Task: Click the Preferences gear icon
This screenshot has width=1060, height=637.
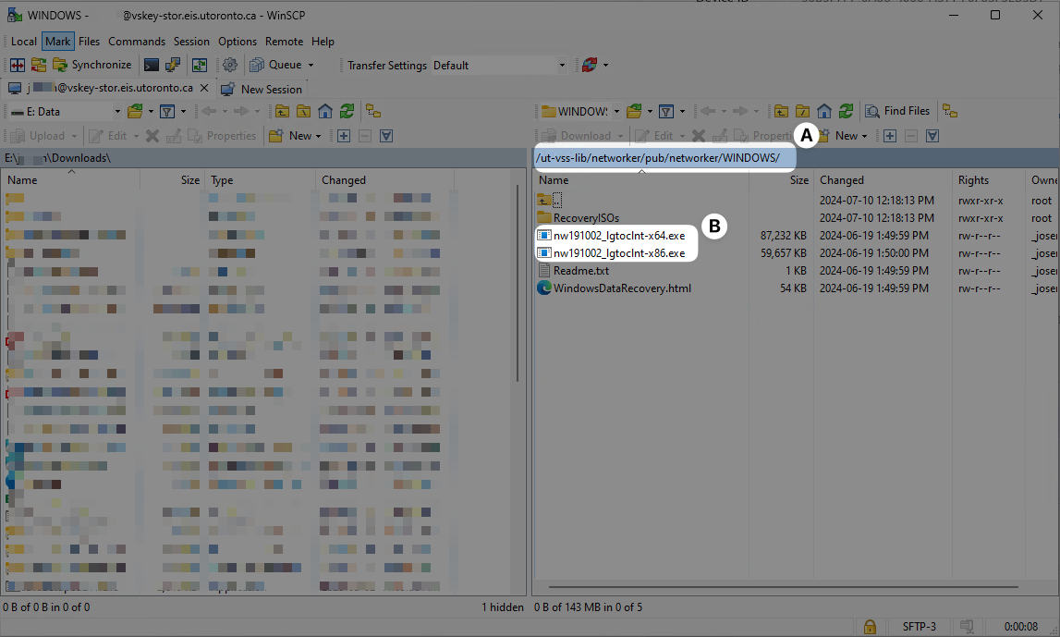Action: (x=230, y=65)
